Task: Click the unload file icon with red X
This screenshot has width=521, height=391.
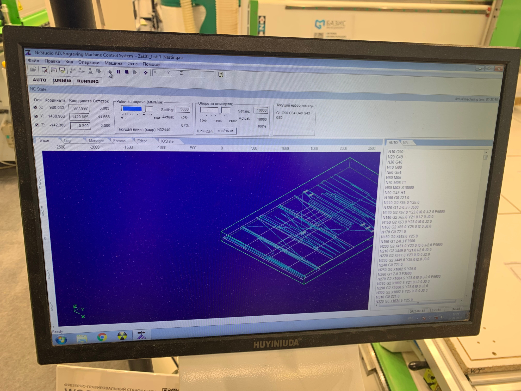Action: click(44, 70)
